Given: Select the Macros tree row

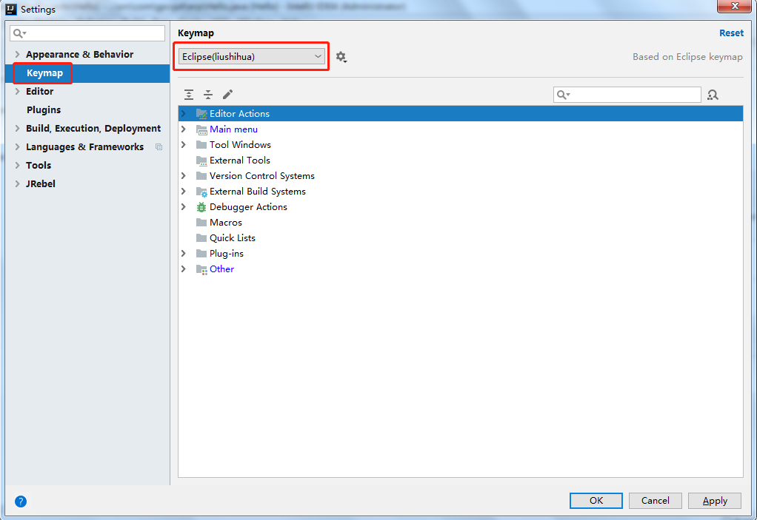Looking at the screenshot, I should [x=460, y=223].
